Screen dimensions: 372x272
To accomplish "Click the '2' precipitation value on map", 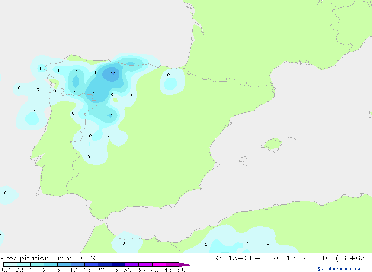I will point(111,115).
